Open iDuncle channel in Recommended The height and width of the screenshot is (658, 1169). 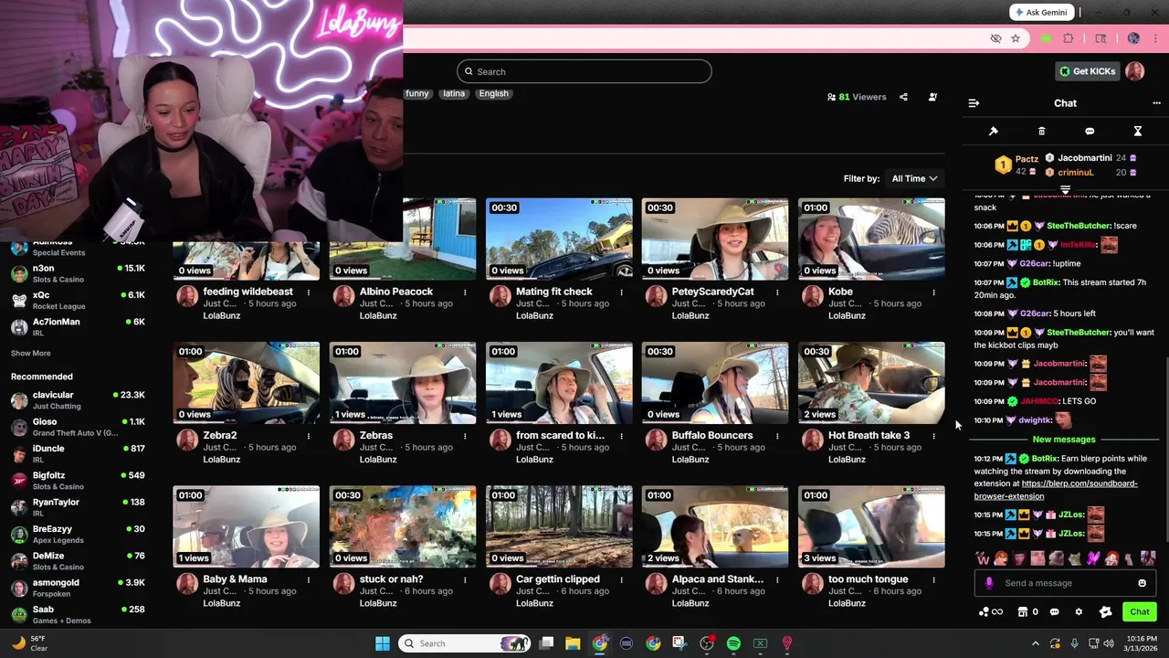tap(78, 453)
